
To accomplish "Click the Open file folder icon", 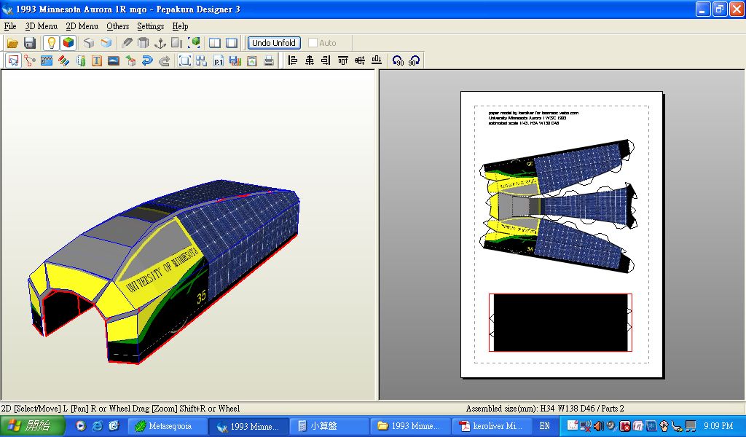I will (12, 43).
